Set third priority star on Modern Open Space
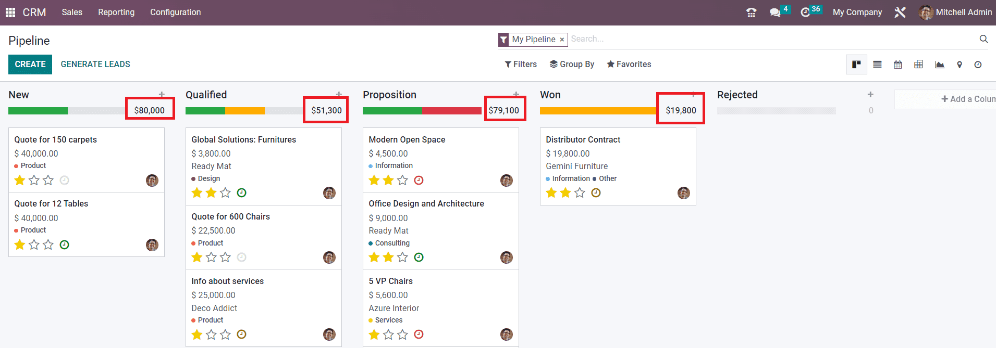Image resolution: width=996 pixels, height=348 pixels. click(x=402, y=181)
